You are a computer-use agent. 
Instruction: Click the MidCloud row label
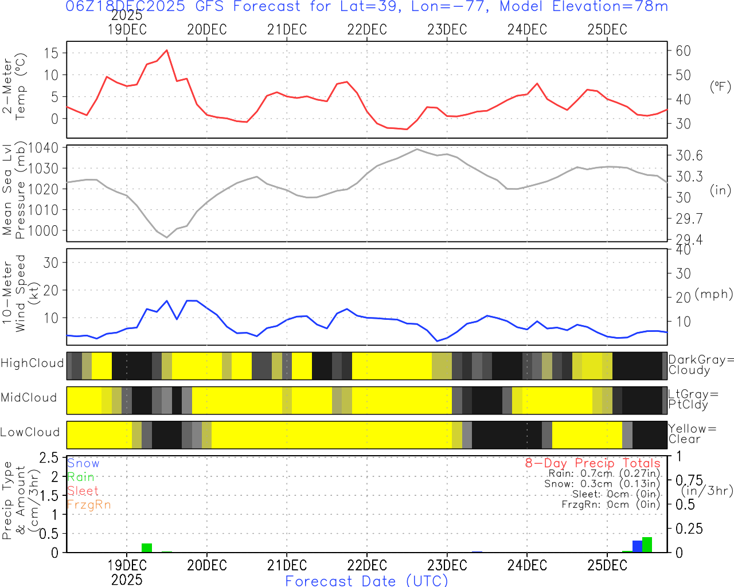pyautogui.click(x=29, y=398)
